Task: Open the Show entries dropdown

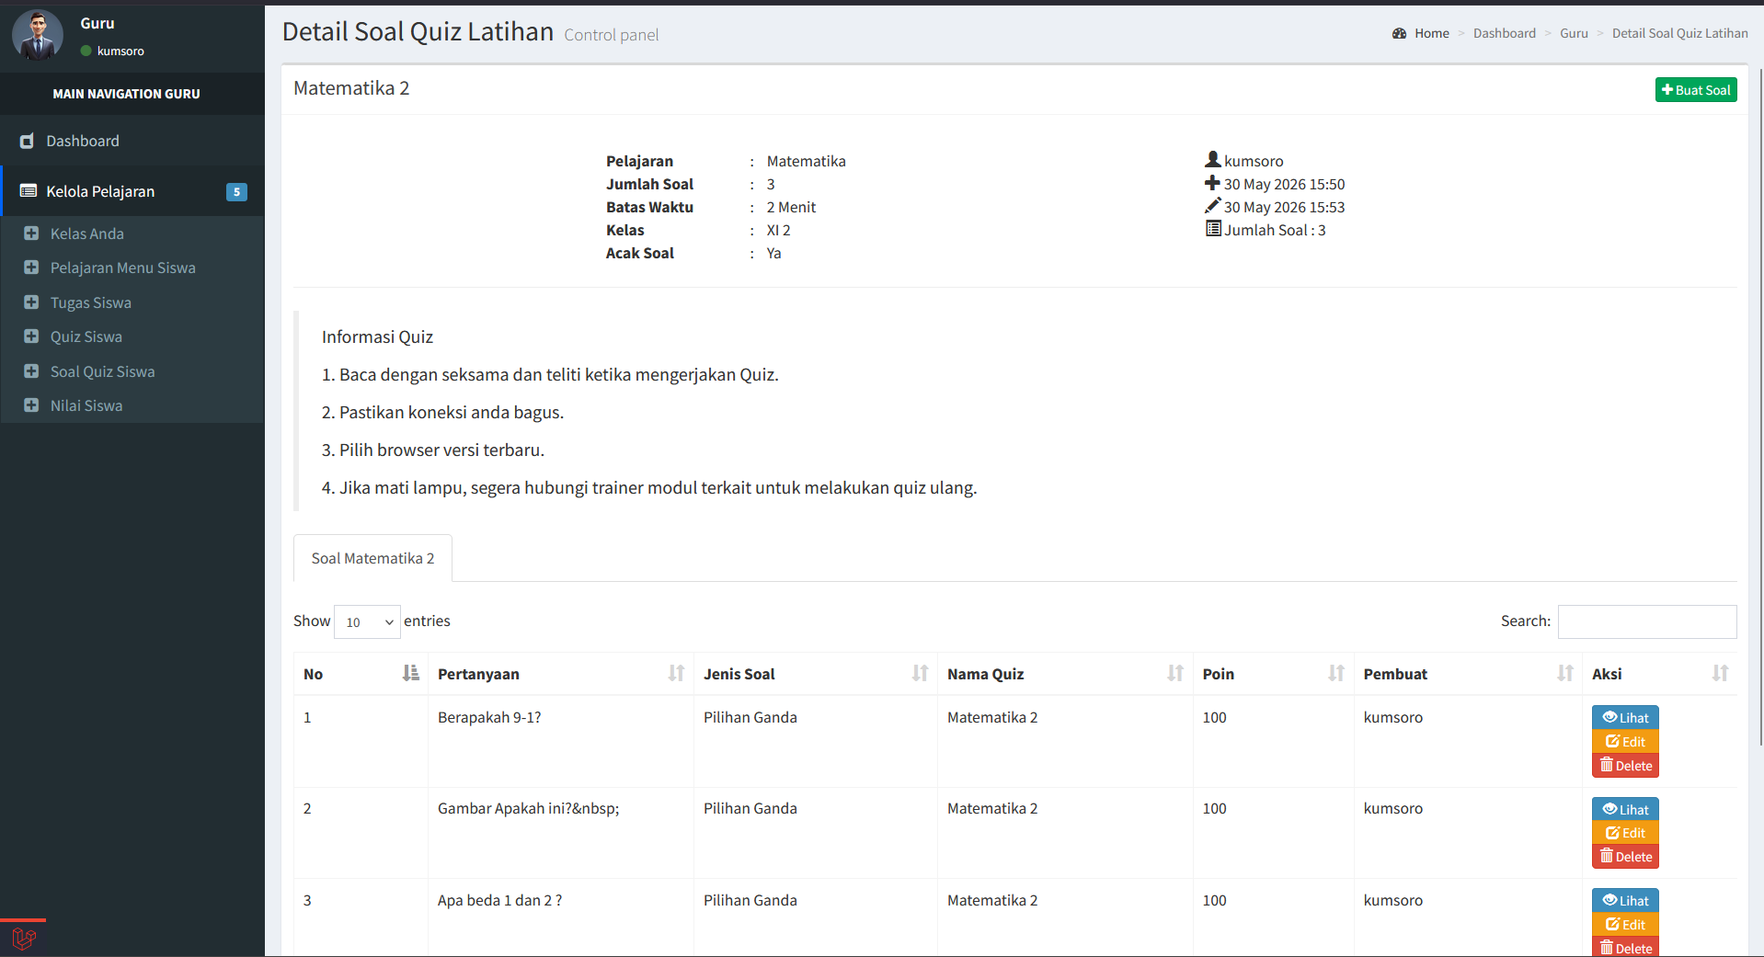Action: coord(367,621)
